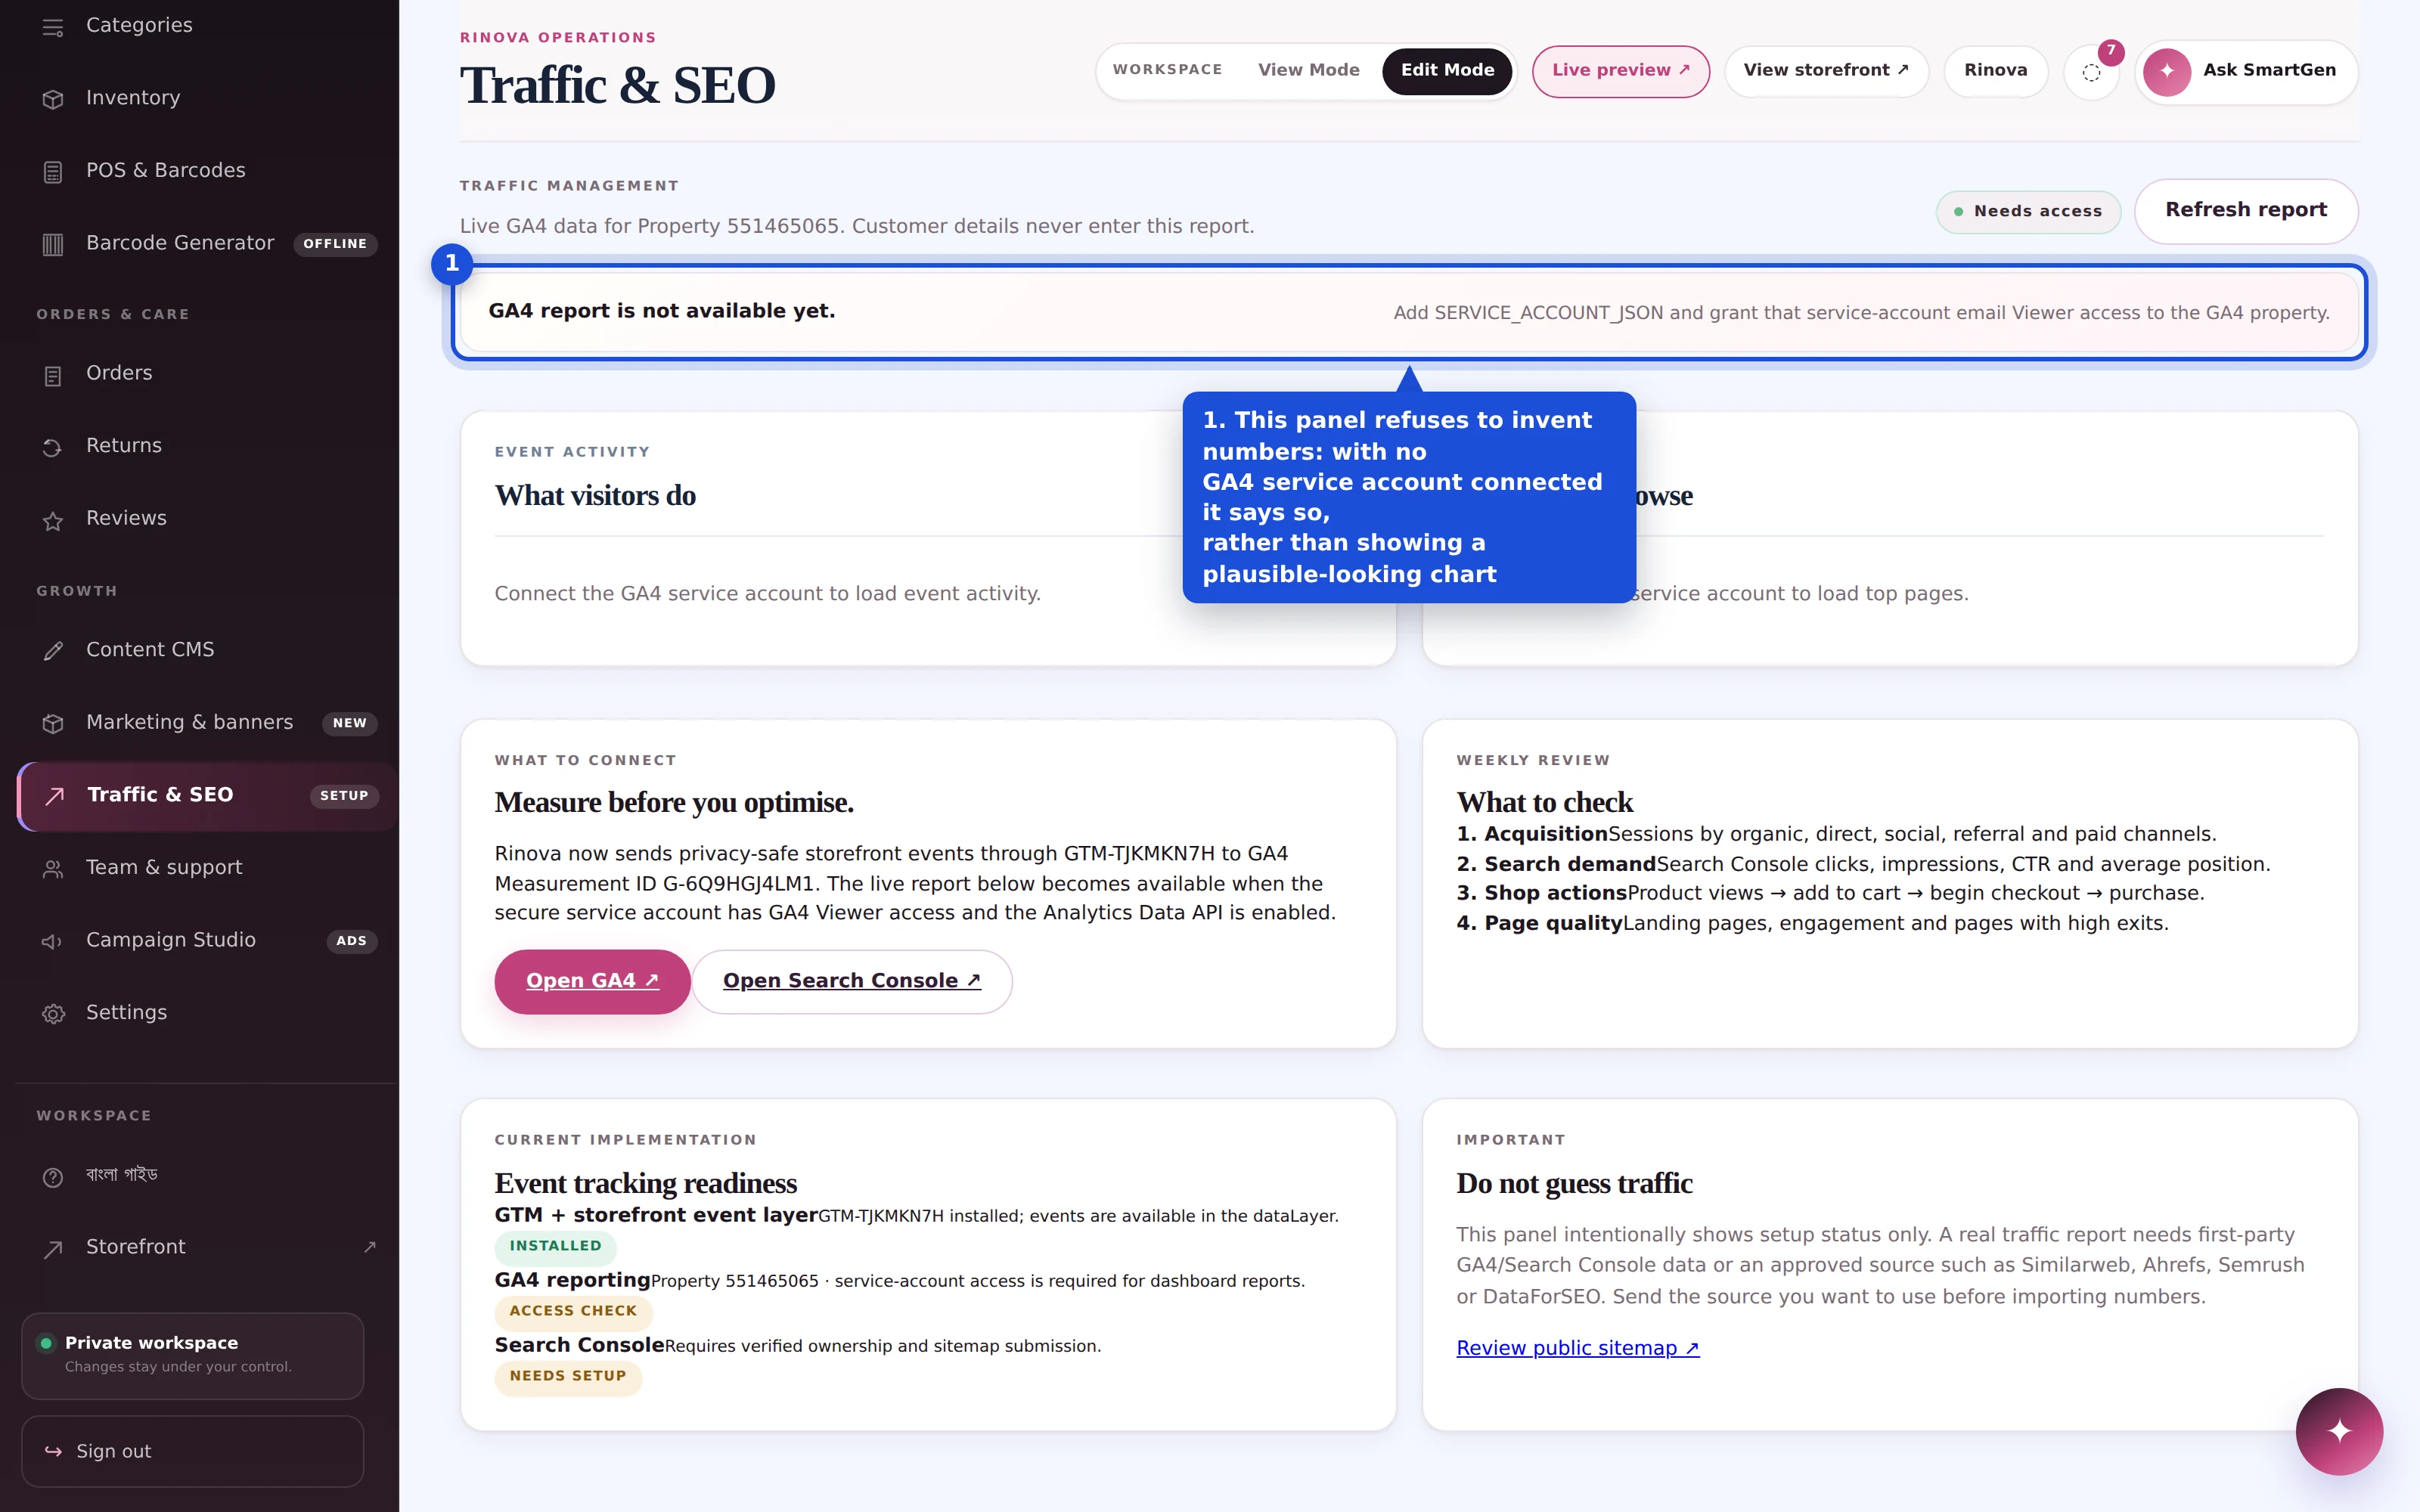Click the Private workspace status card
The height and width of the screenshot is (1512, 2420).
tap(192, 1355)
